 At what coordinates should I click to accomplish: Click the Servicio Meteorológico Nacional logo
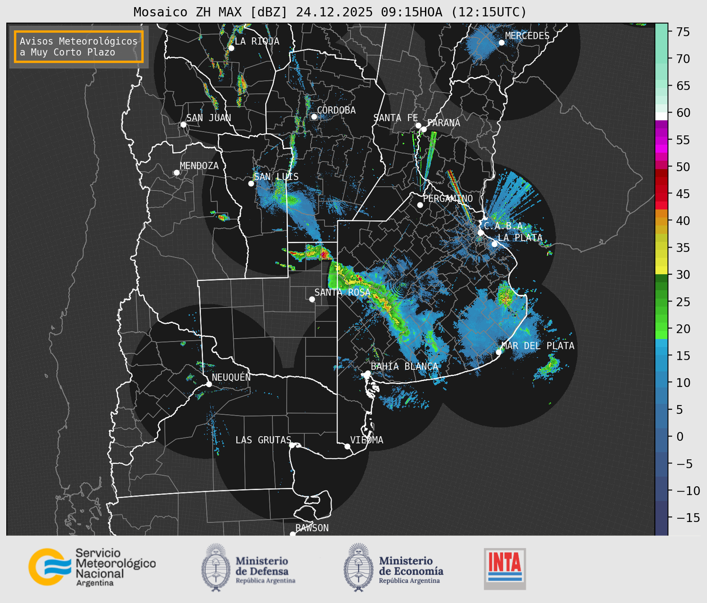[x=92, y=567]
